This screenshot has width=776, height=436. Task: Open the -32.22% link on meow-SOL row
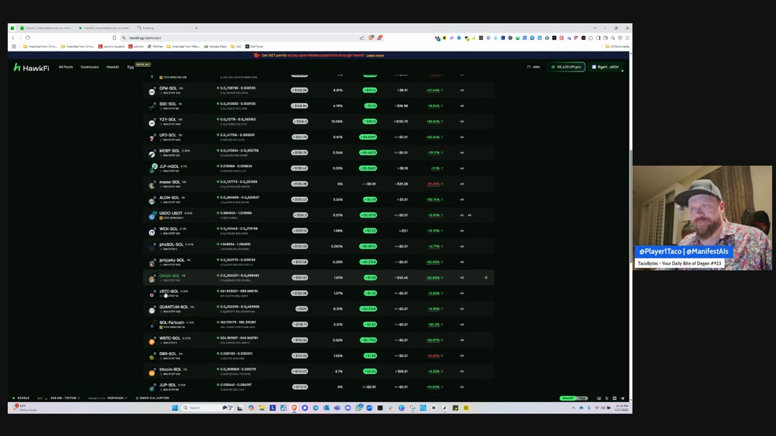pyautogui.click(x=434, y=183)
